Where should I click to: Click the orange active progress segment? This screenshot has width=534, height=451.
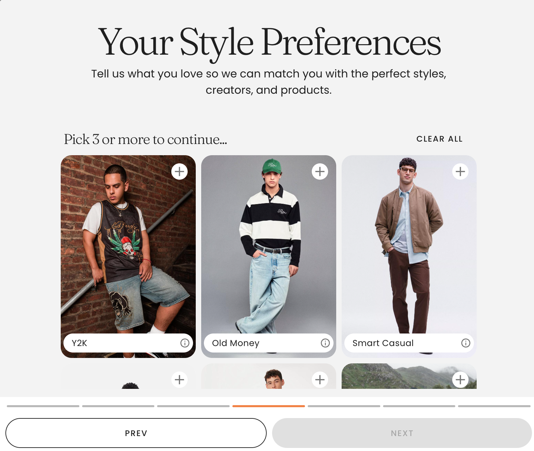[x=269, y=406]
